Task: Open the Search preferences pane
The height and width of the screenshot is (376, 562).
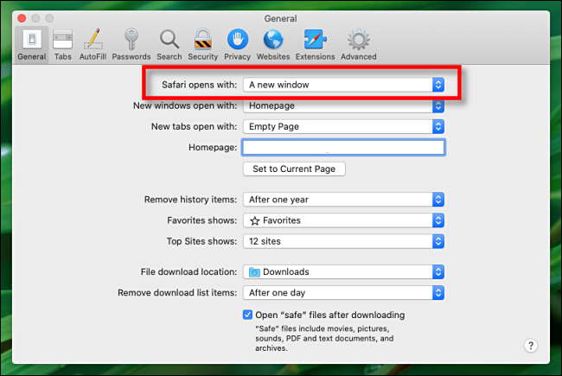Action: pos(169,44)
